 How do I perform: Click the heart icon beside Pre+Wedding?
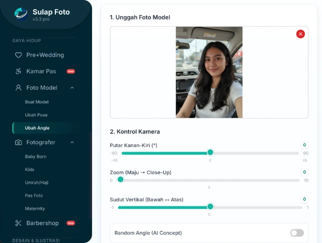[x=19, y=55]
